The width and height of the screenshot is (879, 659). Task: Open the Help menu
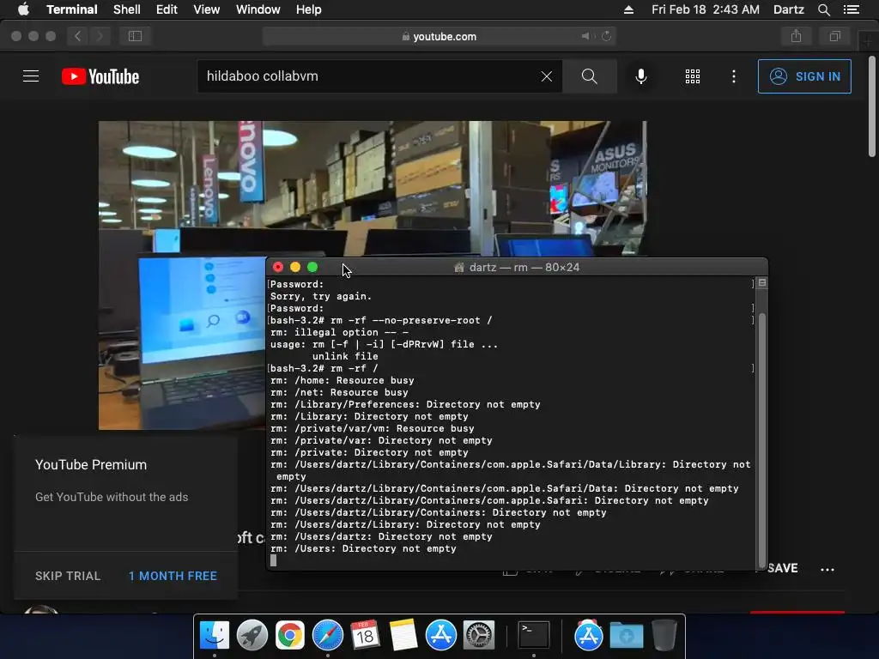click(308, 9)
